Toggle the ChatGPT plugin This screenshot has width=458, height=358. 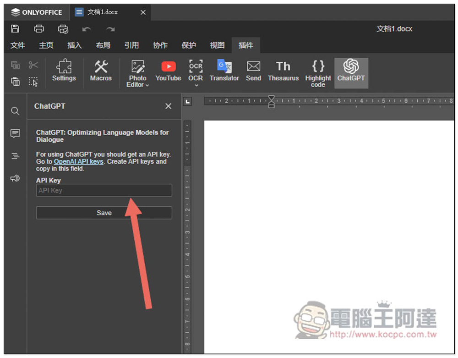tap(351, 73)
